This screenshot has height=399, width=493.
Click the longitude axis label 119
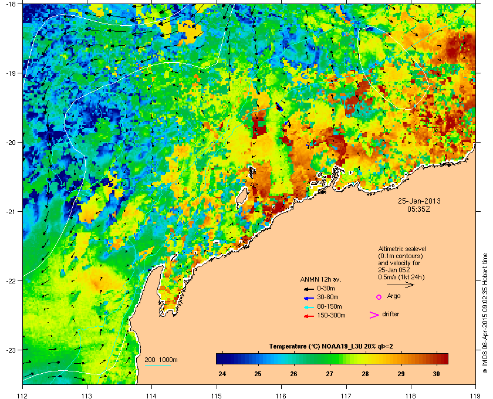point(475,395)
